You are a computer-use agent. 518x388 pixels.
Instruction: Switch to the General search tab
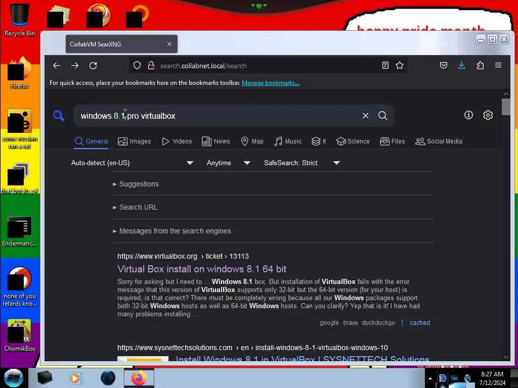(92, 141)
